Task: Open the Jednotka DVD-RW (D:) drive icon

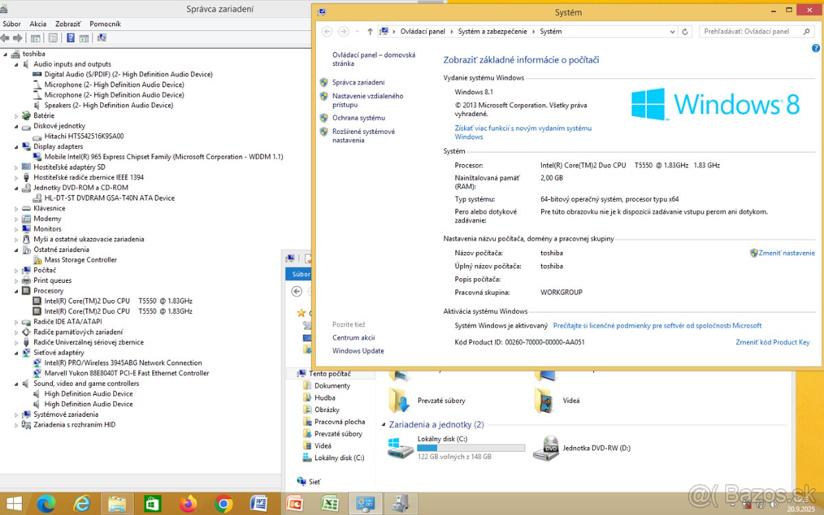Action: click(x=546, y=446)
